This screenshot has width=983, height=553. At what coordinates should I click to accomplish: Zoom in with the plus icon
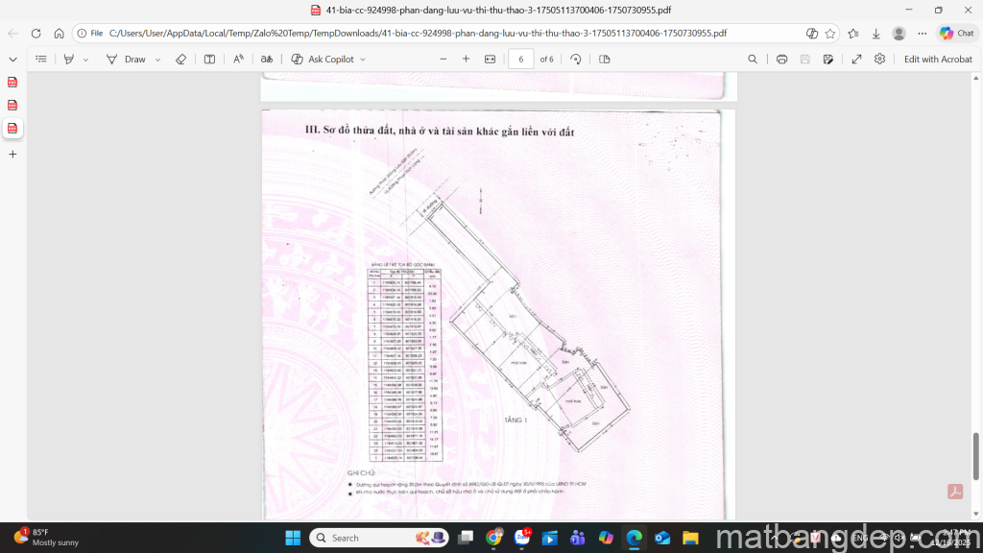point(466,60)
